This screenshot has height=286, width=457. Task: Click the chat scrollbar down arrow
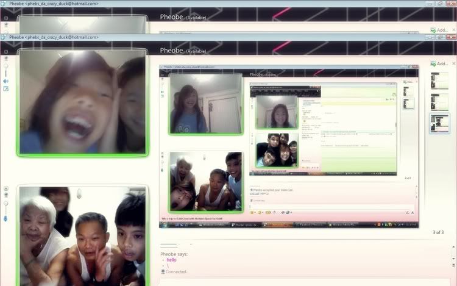[453, 259]
